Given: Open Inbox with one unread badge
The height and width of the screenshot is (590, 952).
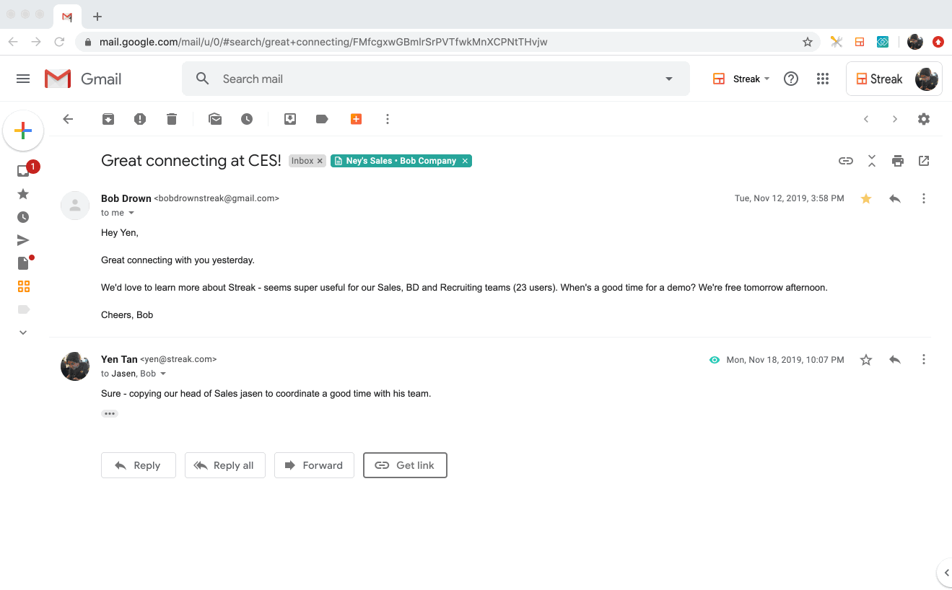Looking at the screenshot, I should [x=24, y=170].
